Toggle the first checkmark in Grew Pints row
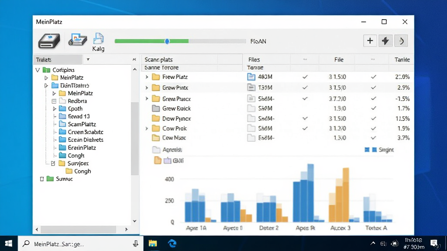This screenshot has width=447, height=251. (x=305, y=88)
